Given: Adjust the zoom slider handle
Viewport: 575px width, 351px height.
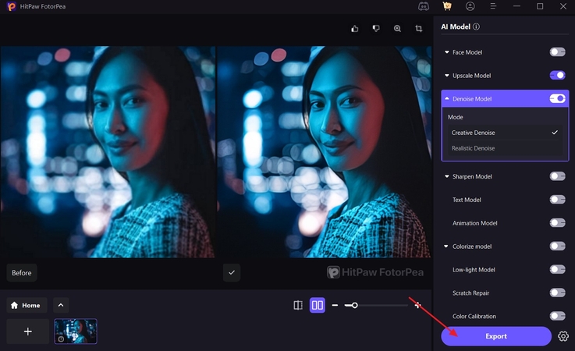Looking at the screenshot, I should (355, 305).
